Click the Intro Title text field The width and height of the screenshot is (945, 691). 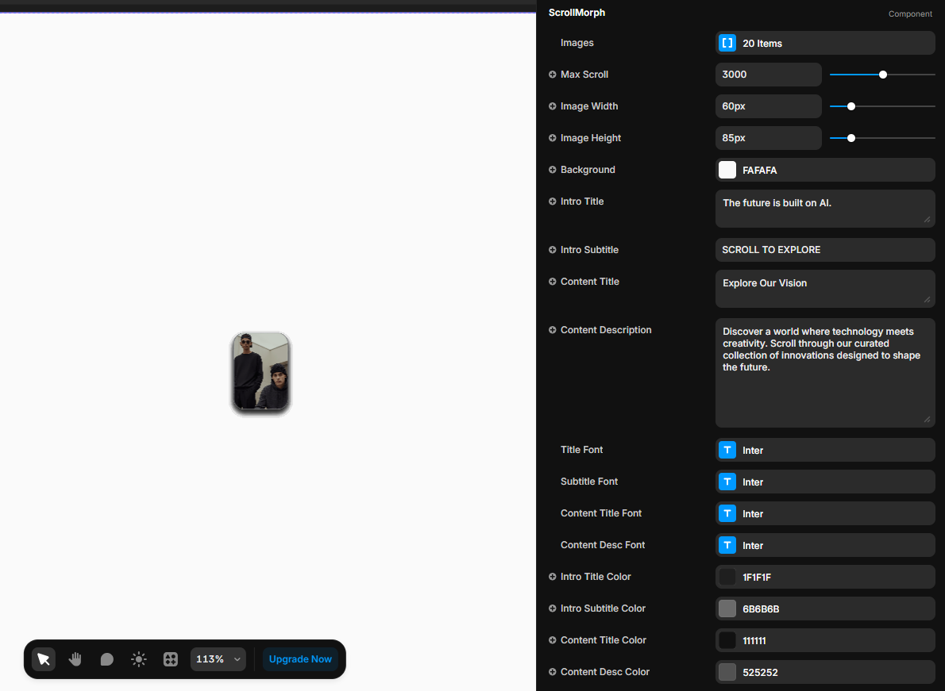[x=824, y=208]
